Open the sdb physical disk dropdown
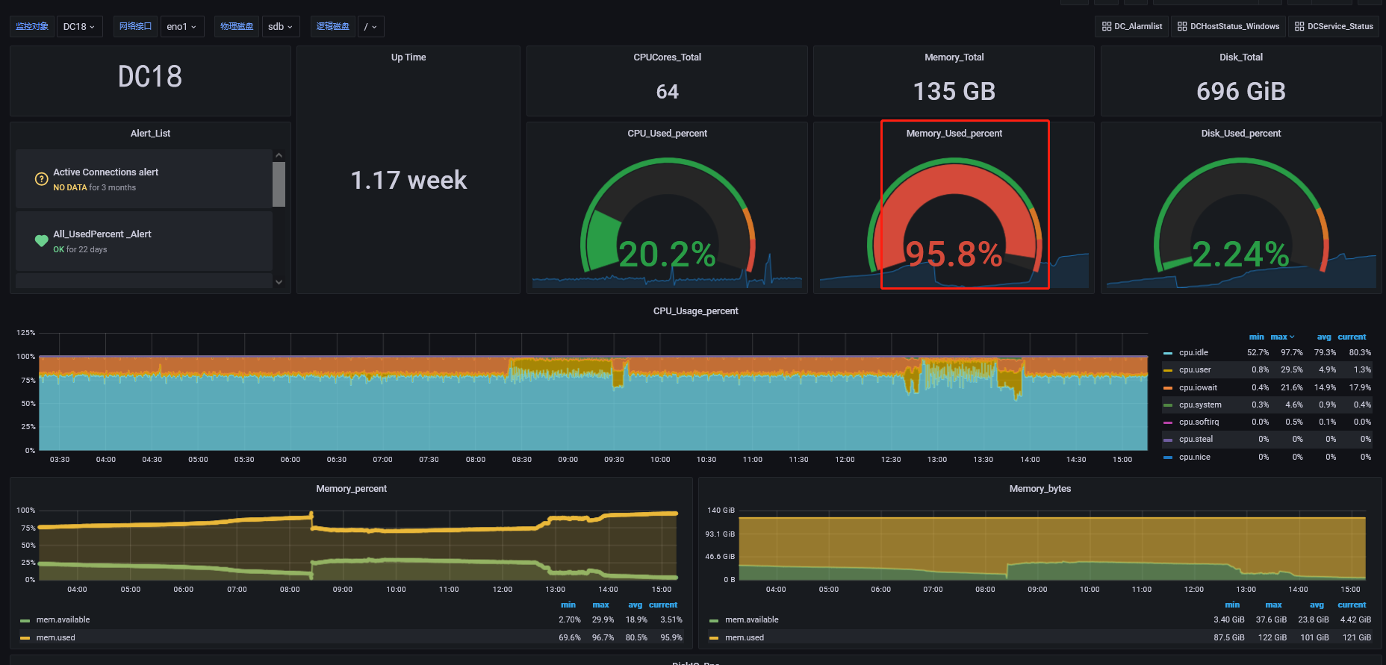The image size is (1386, 665). click(280, 27)
